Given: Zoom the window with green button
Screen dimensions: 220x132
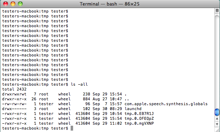Looking at the screenshot, I should 20,4.
